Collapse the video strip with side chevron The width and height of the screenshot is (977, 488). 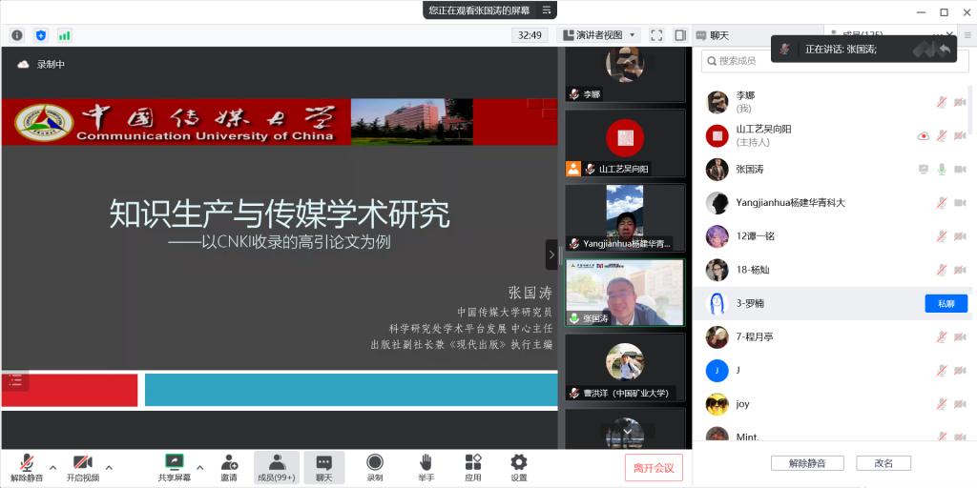click(x=551, y=254)
